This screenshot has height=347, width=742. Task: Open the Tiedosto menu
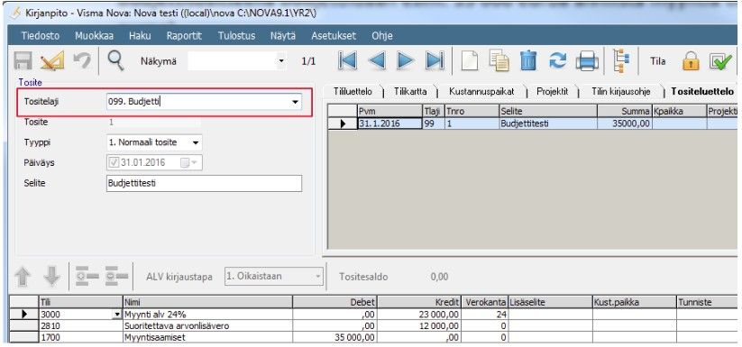coord(41,36)
